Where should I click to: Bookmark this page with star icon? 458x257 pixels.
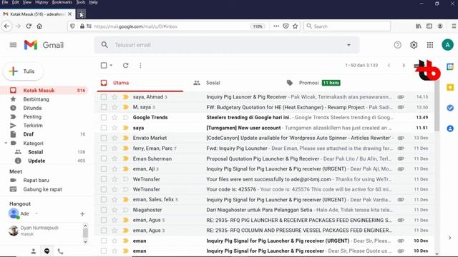pyautogui.click(x=296, y=26)
